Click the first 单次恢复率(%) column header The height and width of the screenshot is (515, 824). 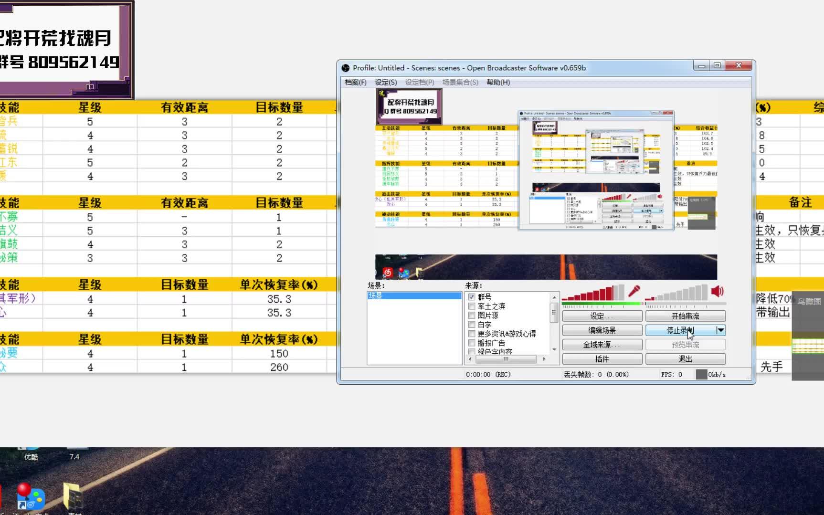(x=279, y=285)
